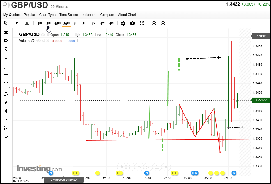Open Chart Type menu
The width and height of the screenshot is (271, 184).
click(47, 15)
